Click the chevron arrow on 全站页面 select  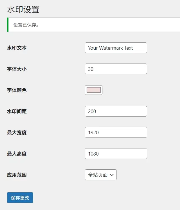[112, 175]
